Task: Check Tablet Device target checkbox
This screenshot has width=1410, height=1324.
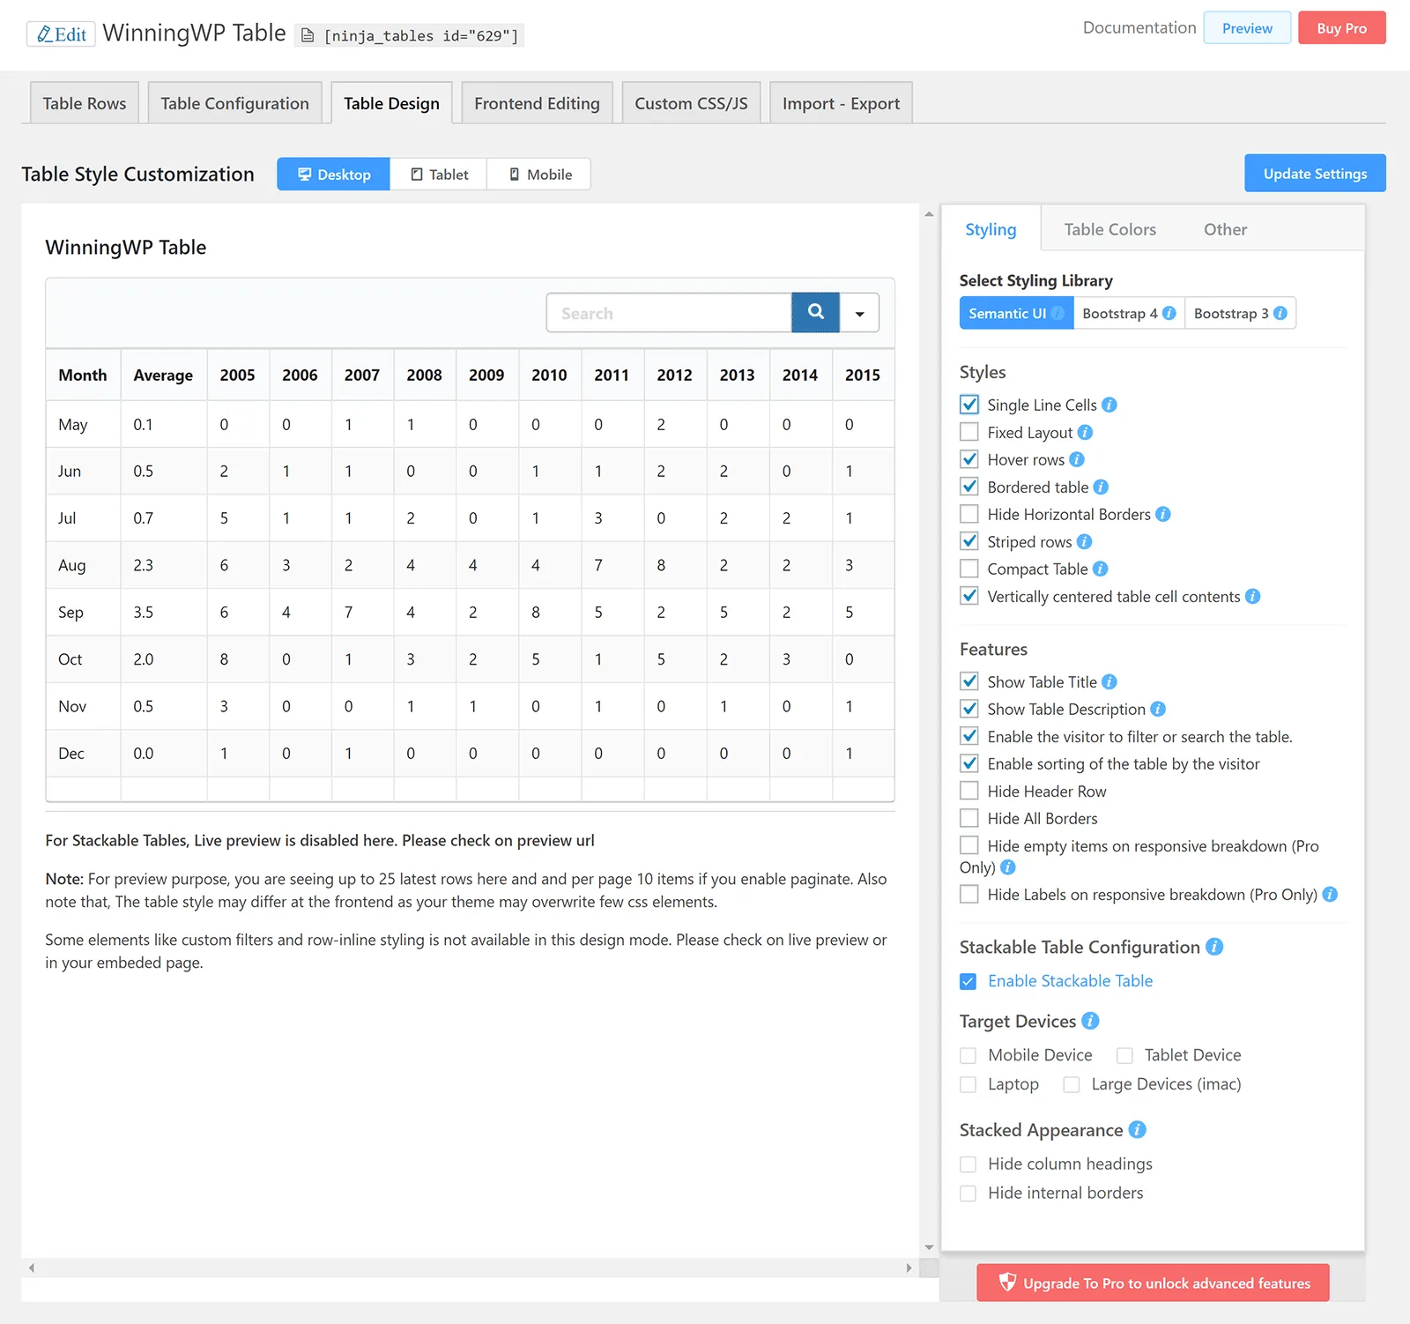Action: coord(1124,1055)
